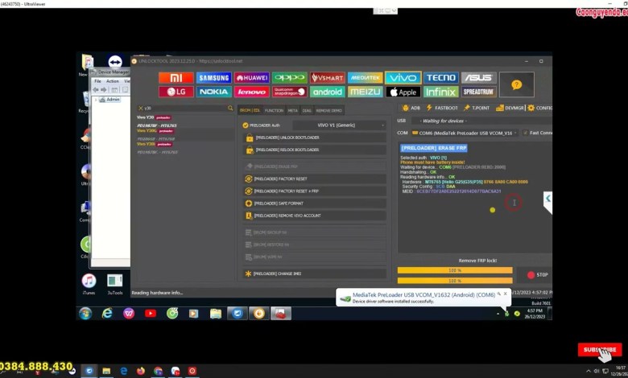
Task: Select the Android brand tile
Action: [x=327, y=92]
